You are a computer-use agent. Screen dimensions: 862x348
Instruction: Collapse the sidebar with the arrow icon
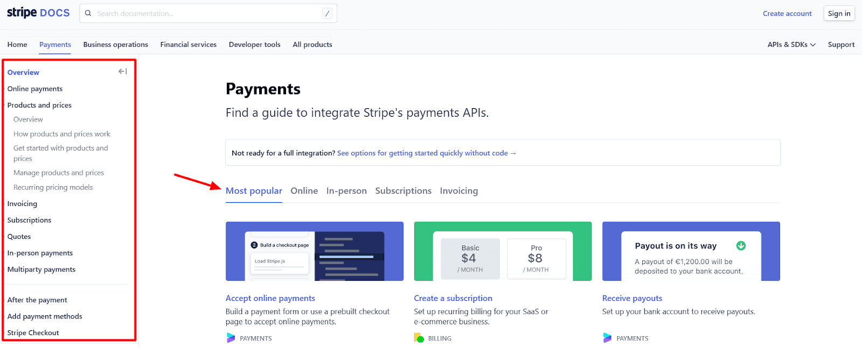[x=122, y=72]
